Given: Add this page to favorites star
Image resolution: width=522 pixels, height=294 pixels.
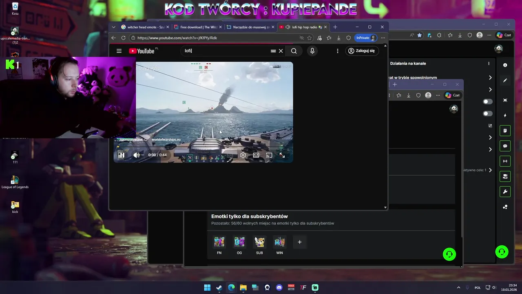Looking at the screenshot, I should [x=310, y=38].
